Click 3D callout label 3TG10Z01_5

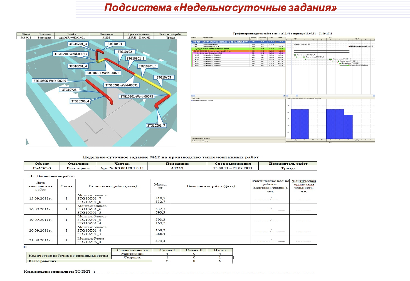[135, 59]
